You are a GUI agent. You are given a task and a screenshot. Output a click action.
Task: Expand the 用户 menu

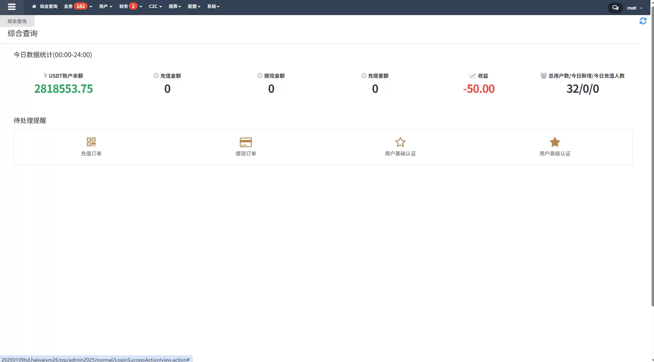(105, 6)
